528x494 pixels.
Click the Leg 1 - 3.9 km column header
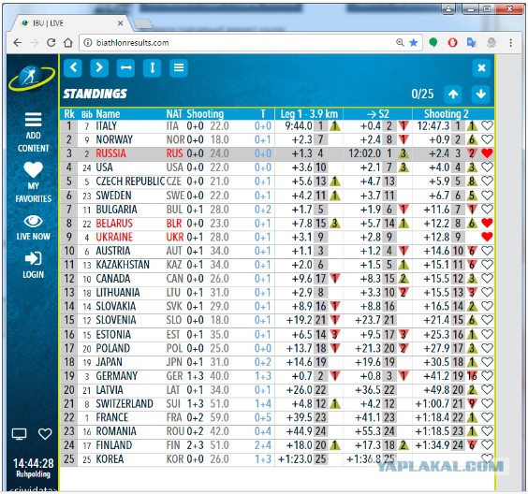309,114
